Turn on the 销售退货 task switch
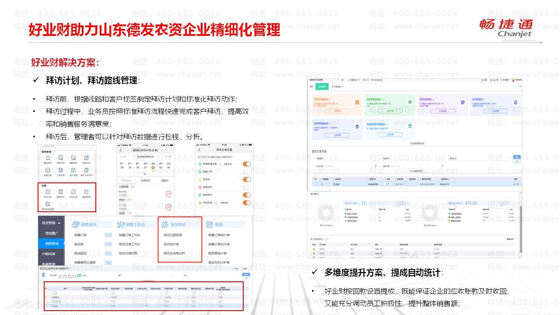Viewport: 560px width, 315px height. [x=247, y=187]
